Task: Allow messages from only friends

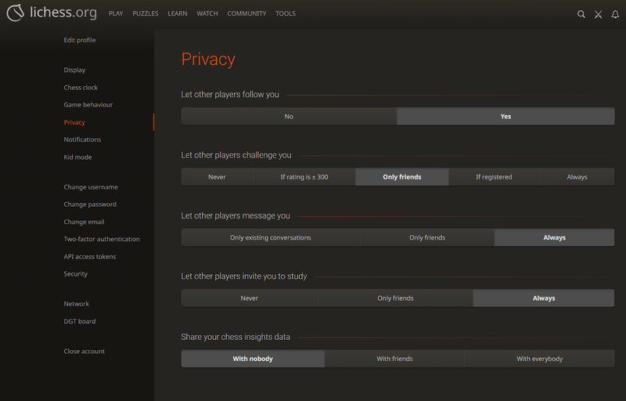Action: click(426, 237)
